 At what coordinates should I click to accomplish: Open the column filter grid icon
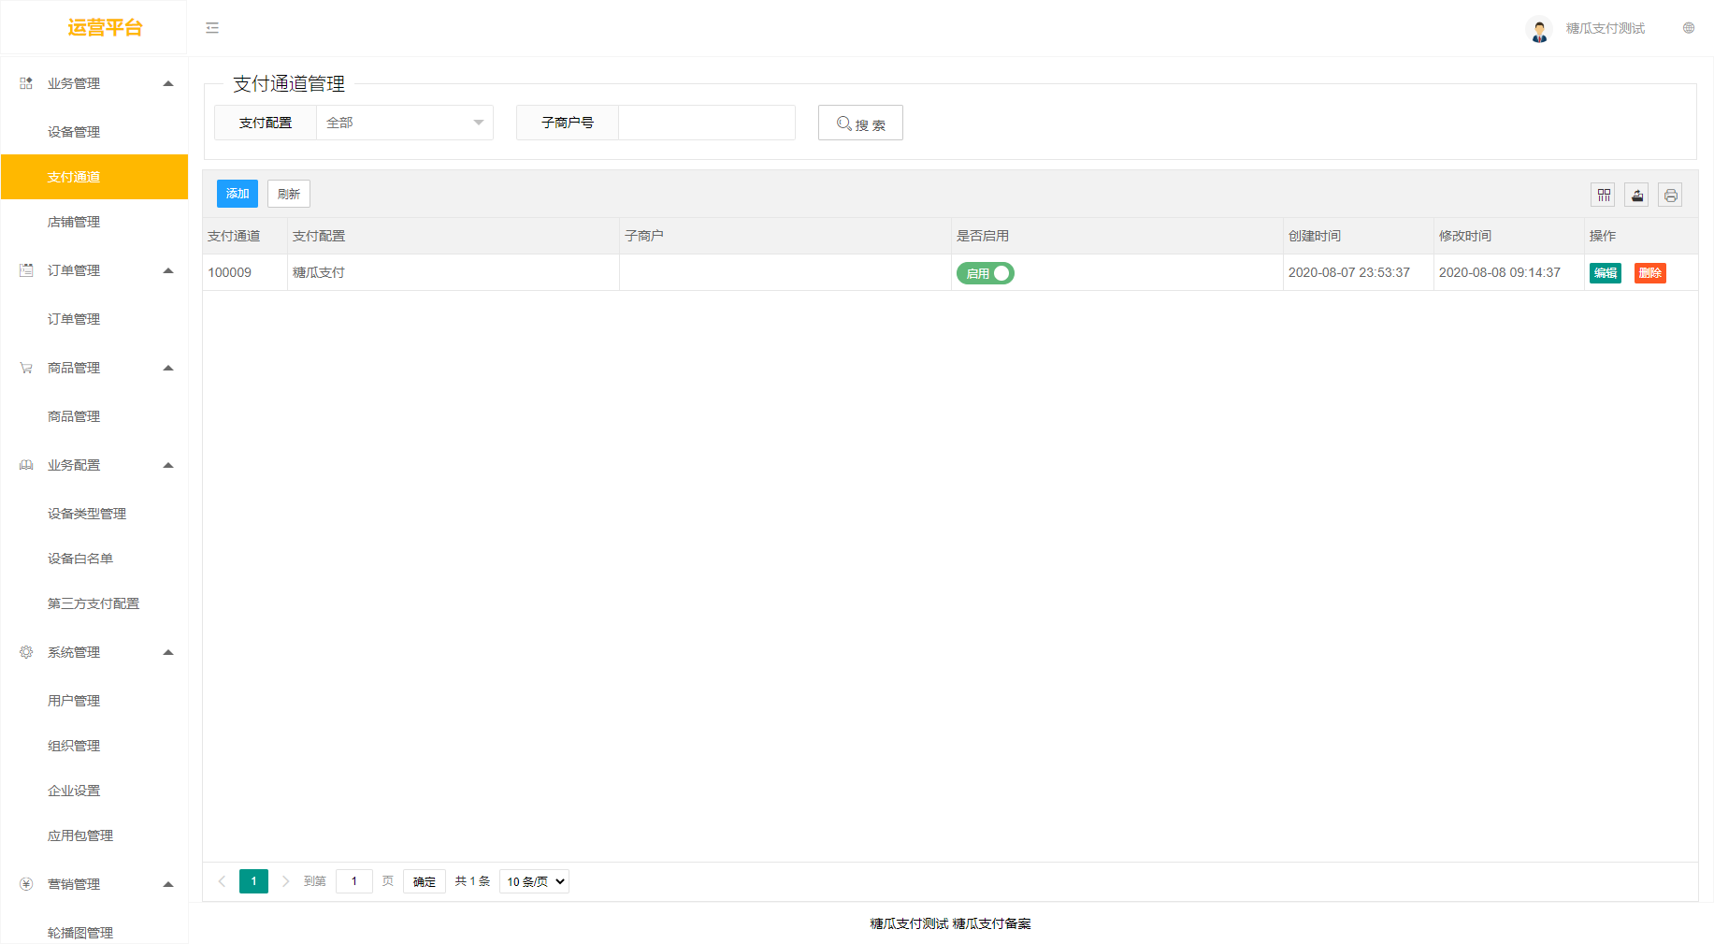(1604, 195)
